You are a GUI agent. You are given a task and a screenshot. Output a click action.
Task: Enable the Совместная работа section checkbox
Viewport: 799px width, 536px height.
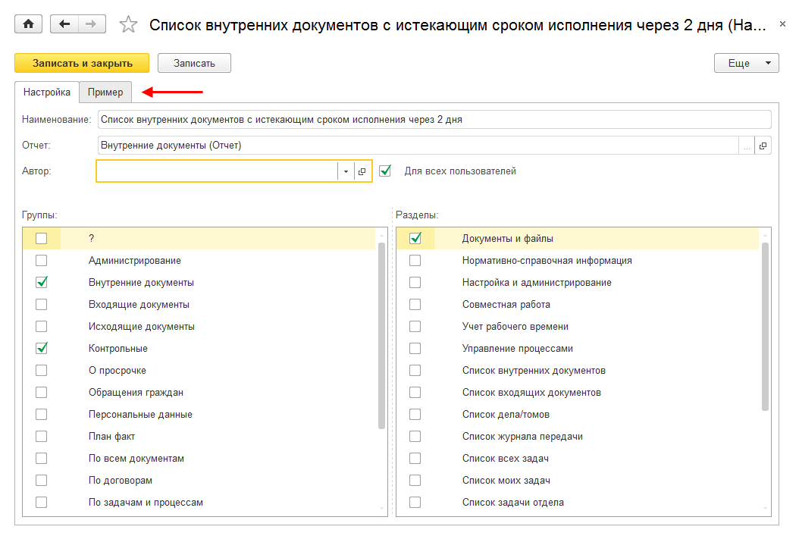point(415,305)
